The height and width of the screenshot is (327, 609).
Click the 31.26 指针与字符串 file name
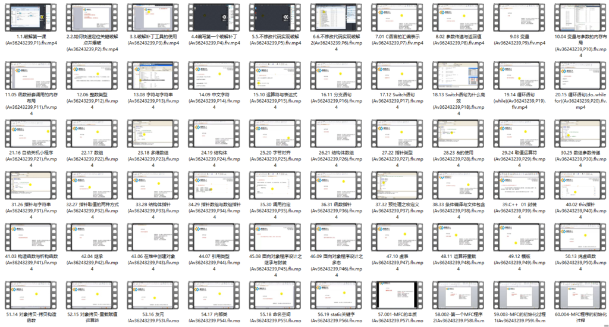pyautogui.click(x=31, y=210)
